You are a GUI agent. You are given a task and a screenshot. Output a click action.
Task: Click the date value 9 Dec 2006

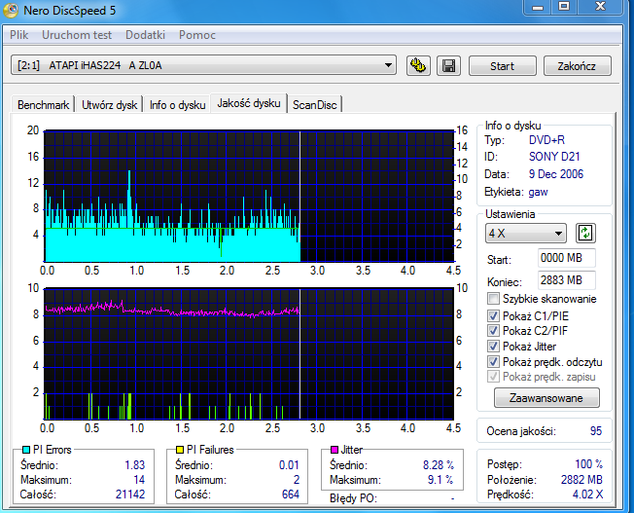[x=556, y=174]
